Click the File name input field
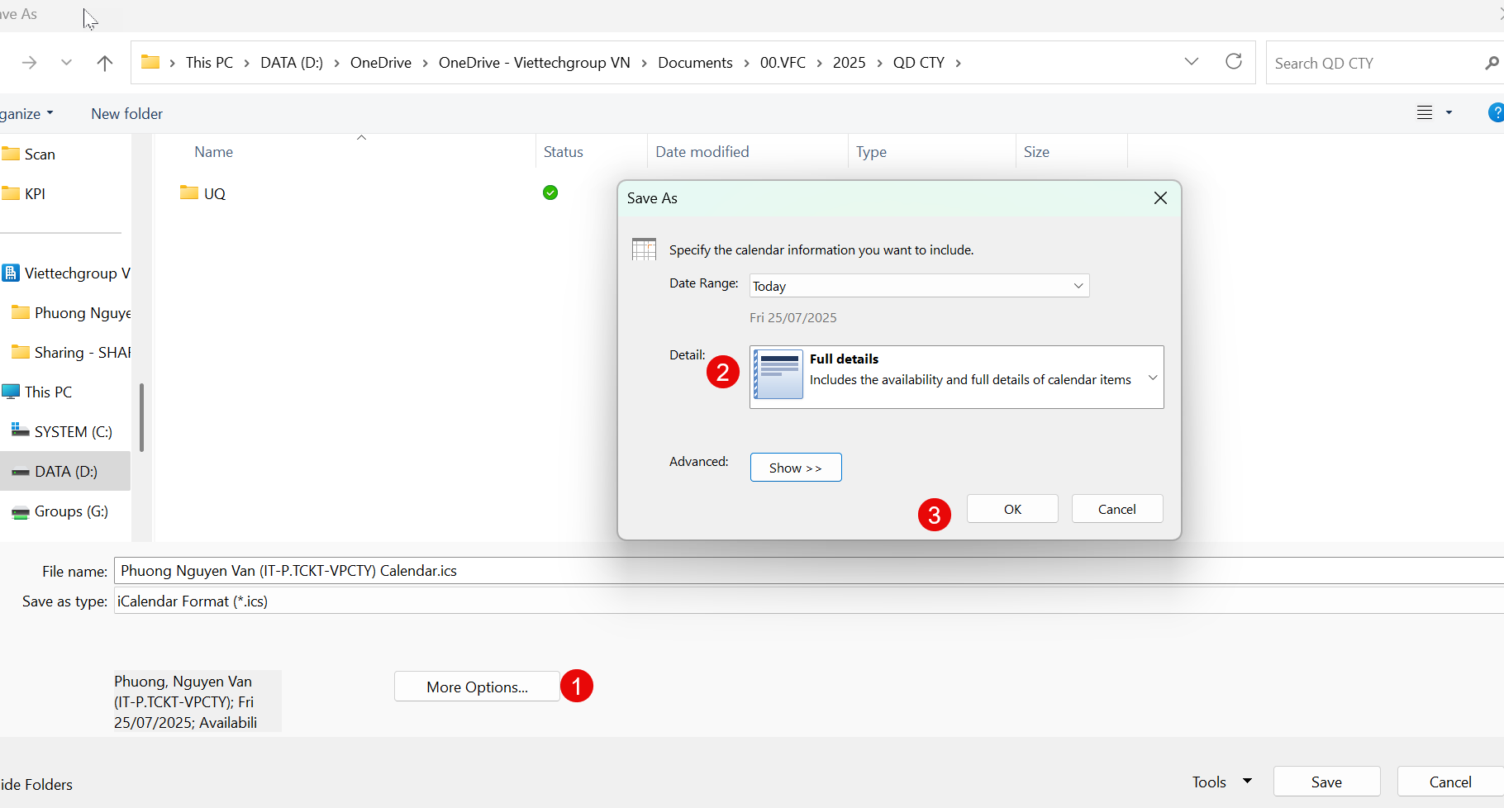Viewport: 1504px width, 808px height. pos(744,571)
